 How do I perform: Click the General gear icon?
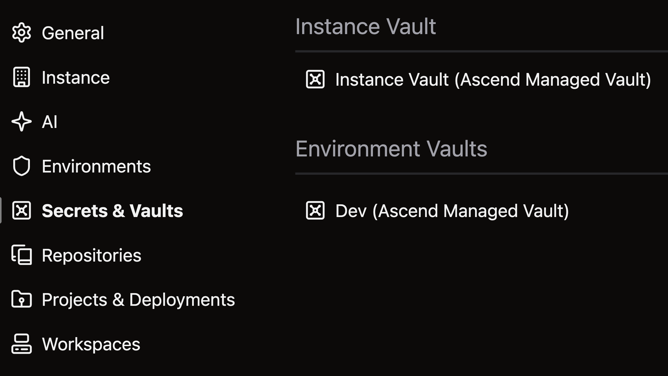tap(21, 33)
